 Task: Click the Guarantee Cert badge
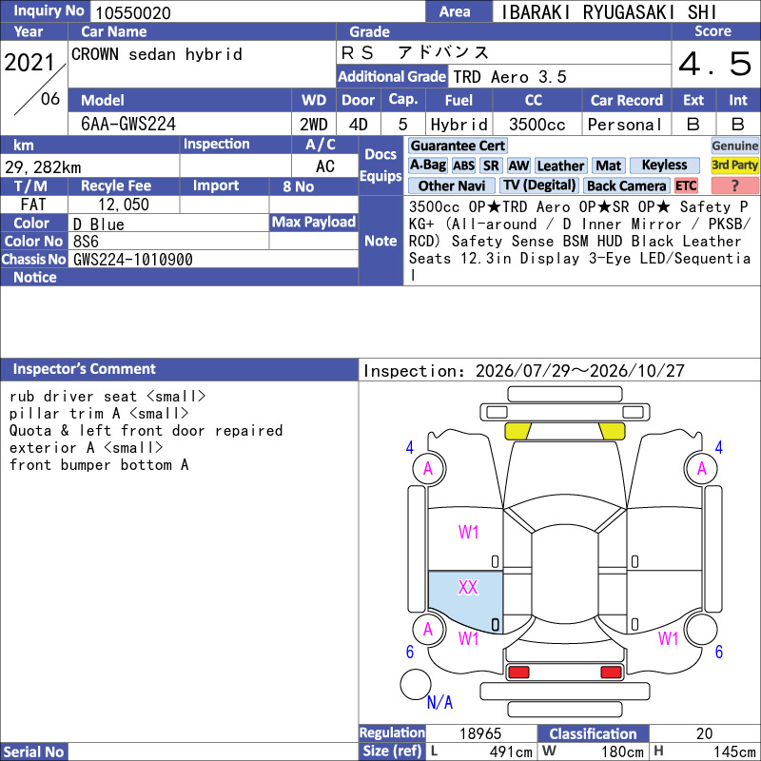[458, 146]
